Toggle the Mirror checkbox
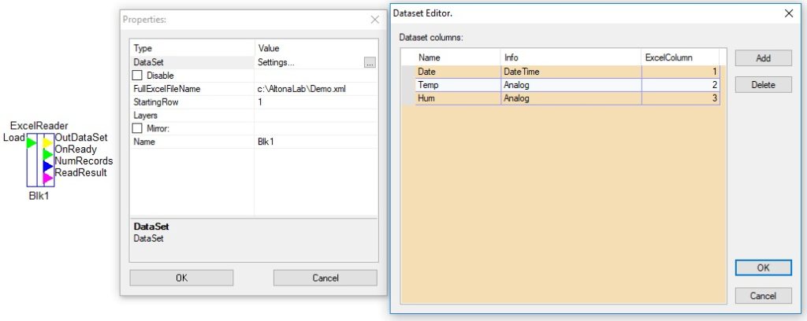This screenshot has height=321, width=807. (137, 128)
